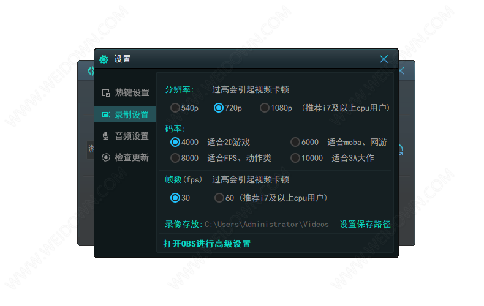
Task: Choose the 4000 bitrate radio button
Action: click(175, 142)
